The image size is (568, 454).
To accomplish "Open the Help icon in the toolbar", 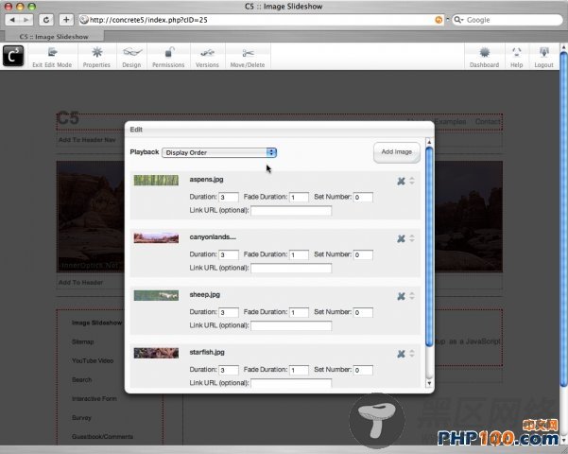I will coord(516,56).
